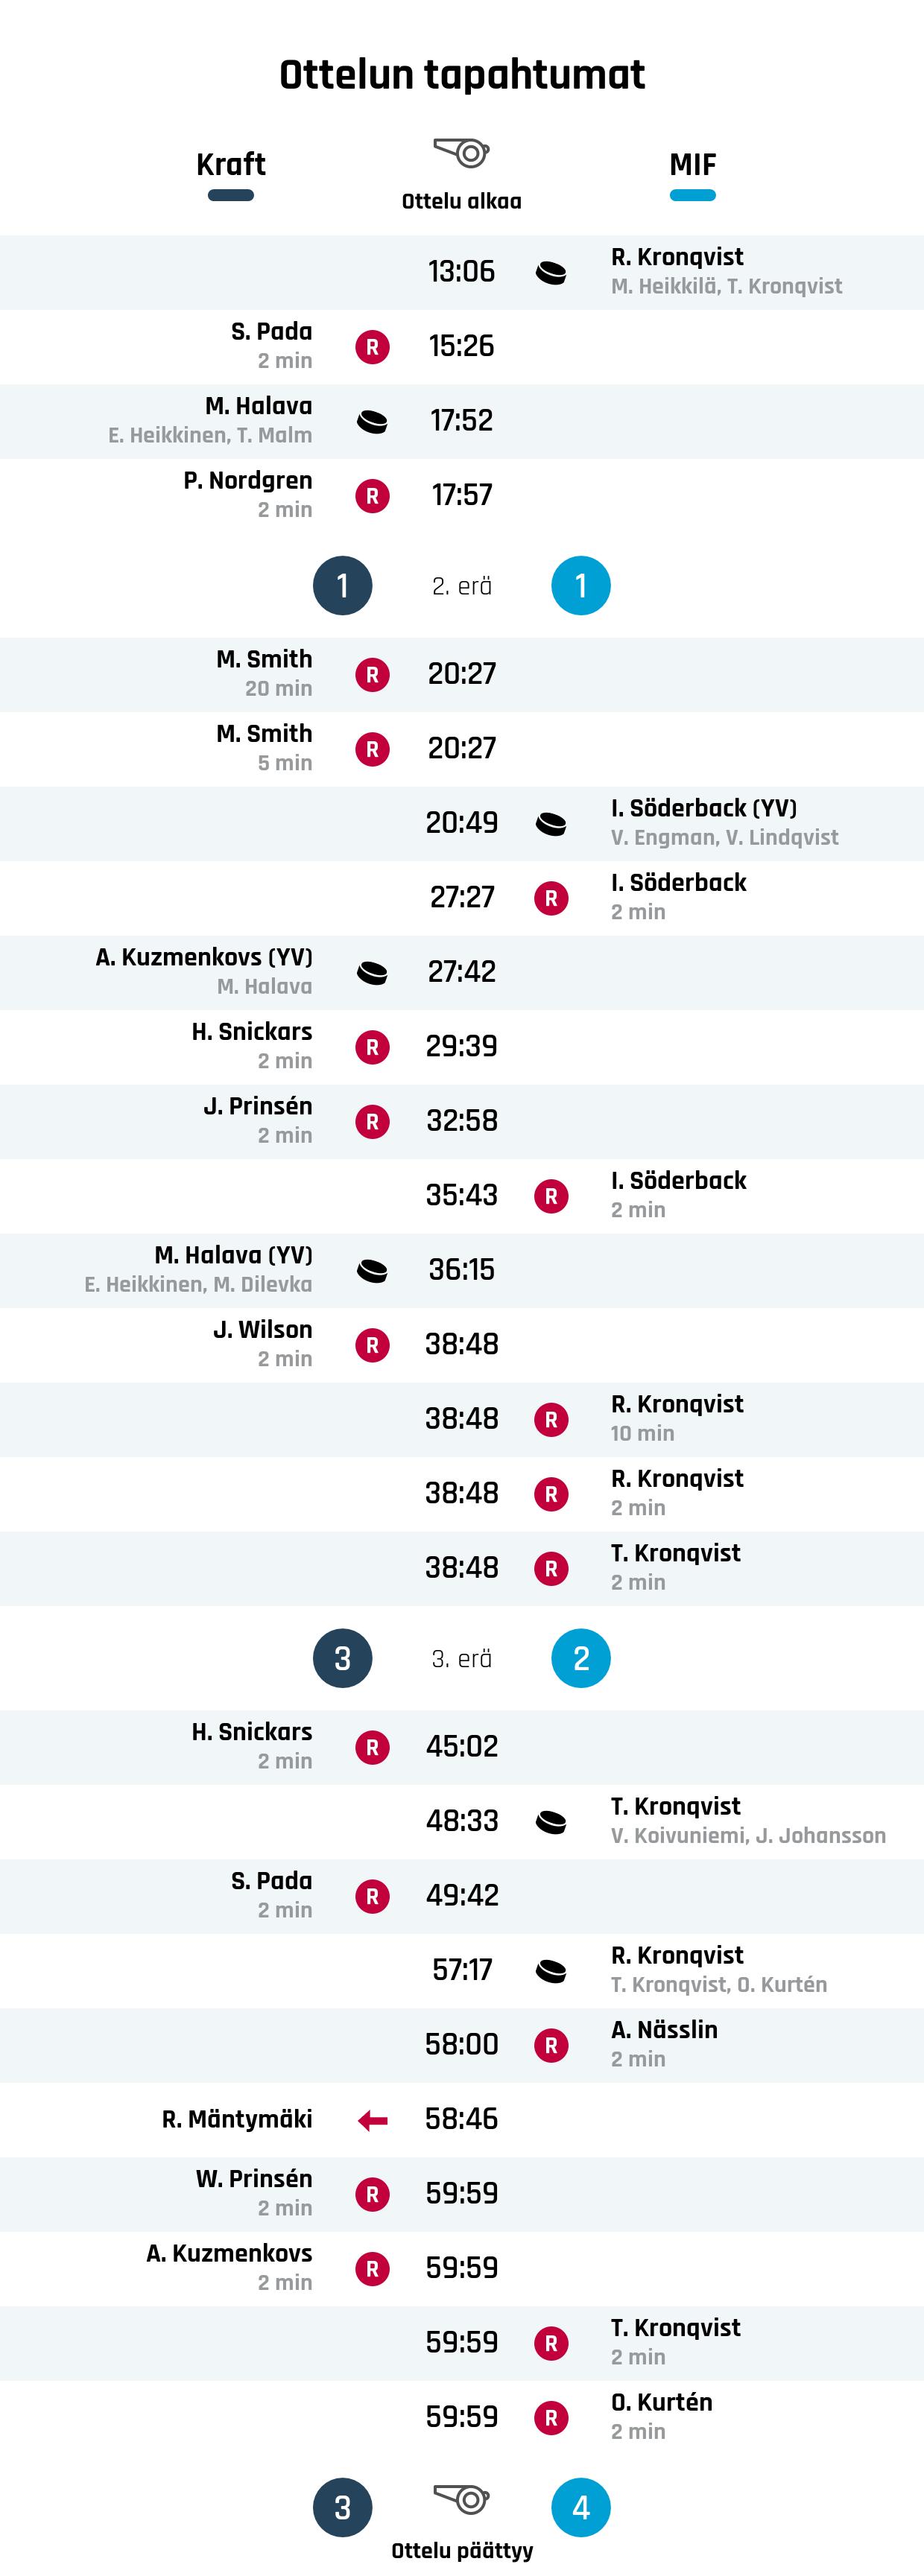Click the puck icon at 13:06
Viewport: 924px width, 2576px height.
pyautogui.click(x=551, y=272)
